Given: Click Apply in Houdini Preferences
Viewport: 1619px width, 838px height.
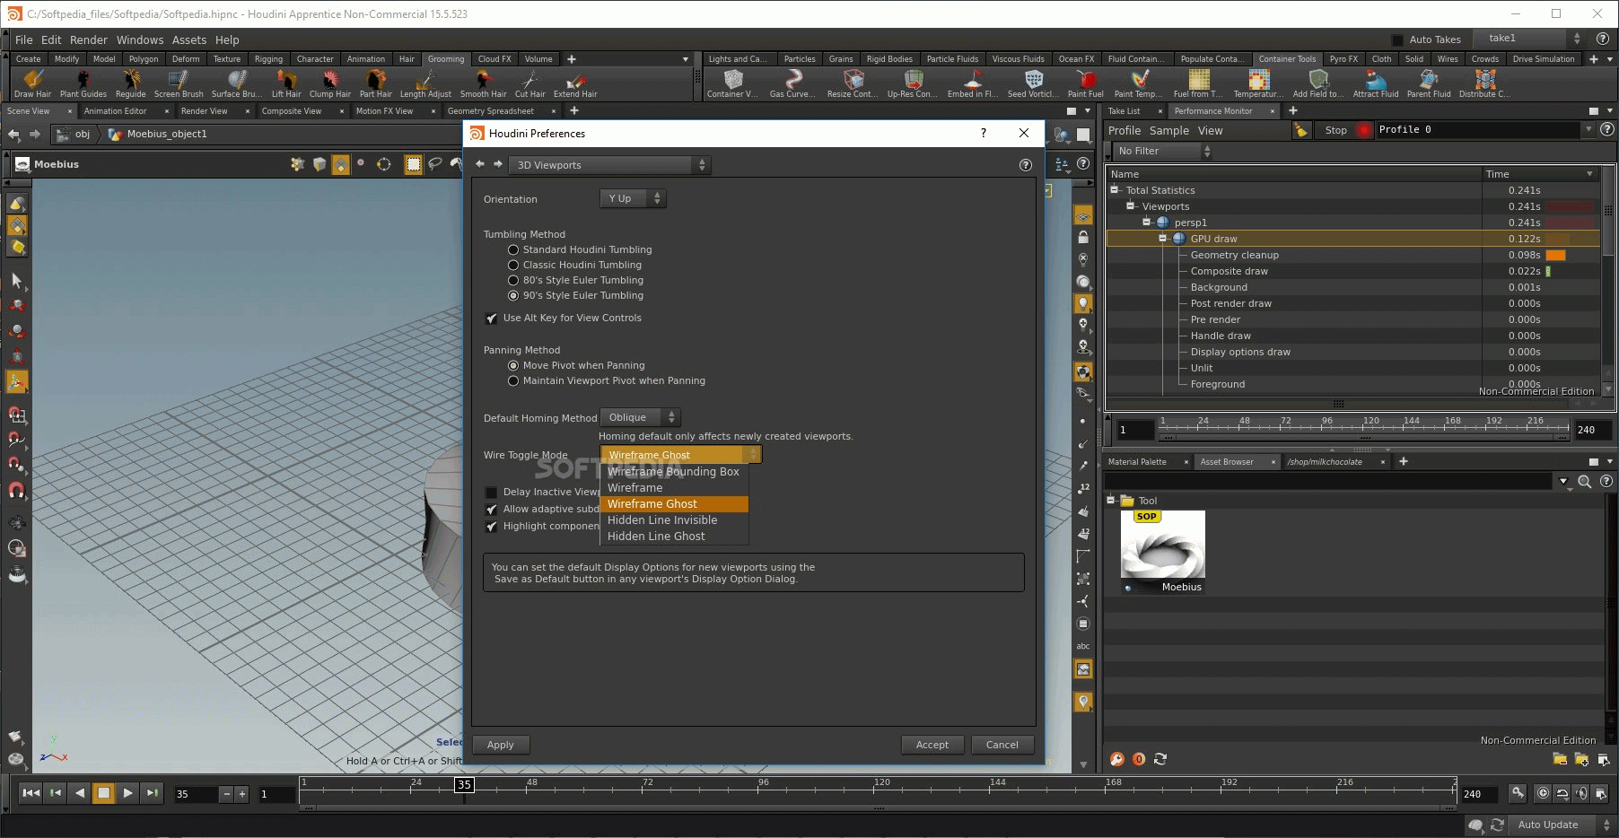Looking at the screenshot, I should click(x=500, y=745).
